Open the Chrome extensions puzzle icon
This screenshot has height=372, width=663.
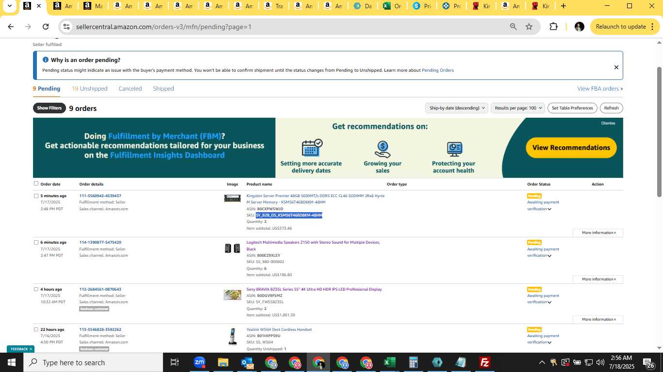553,27
